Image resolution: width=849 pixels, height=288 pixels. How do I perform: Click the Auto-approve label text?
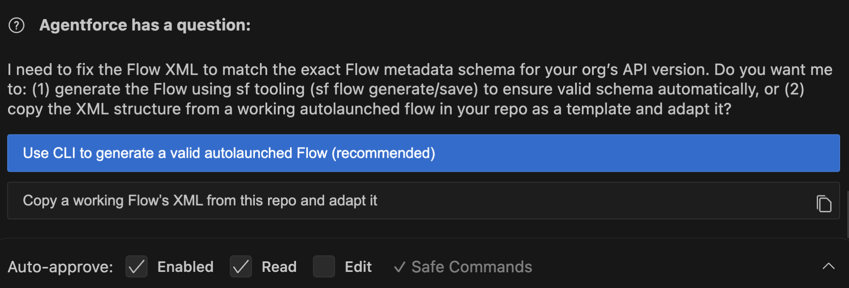tap(60, 267)
